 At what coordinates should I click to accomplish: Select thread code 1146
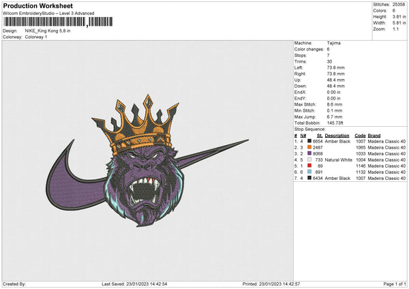coord(361,166)
